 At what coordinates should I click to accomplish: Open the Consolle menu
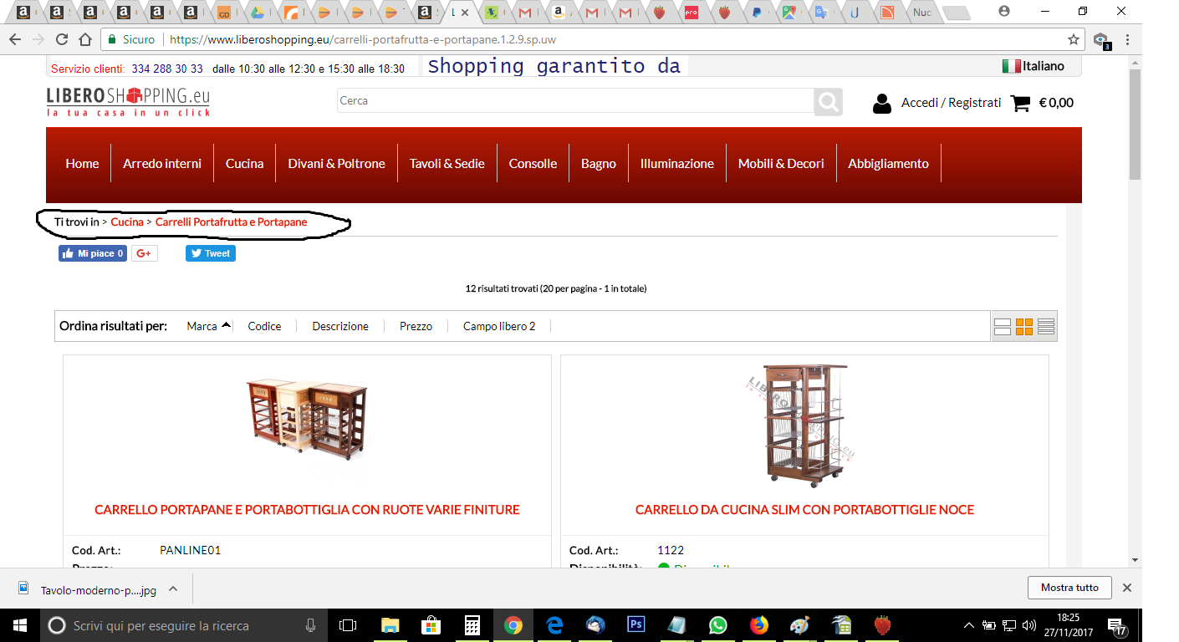[x=533, y=164]
